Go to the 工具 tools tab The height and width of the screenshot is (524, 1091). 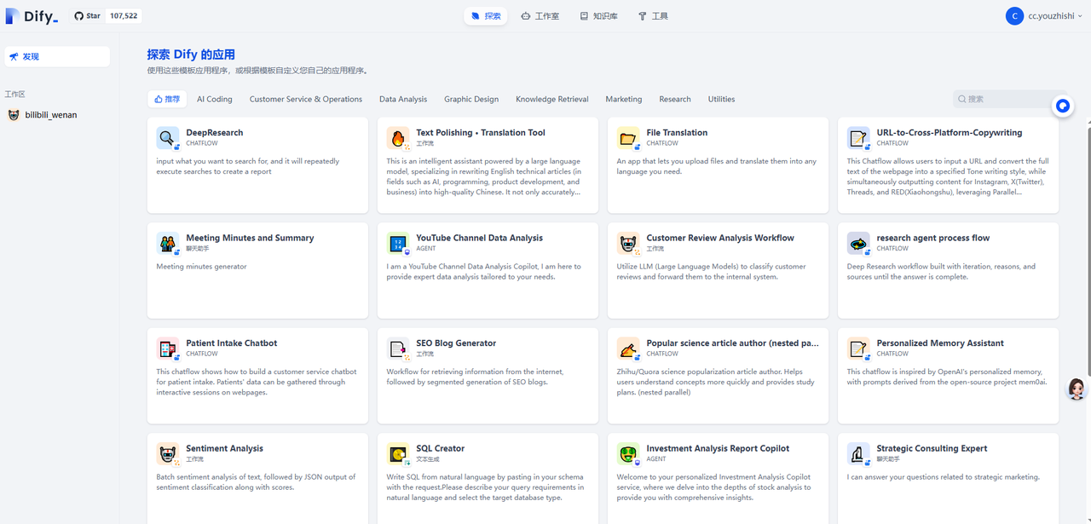coord(653,16)
